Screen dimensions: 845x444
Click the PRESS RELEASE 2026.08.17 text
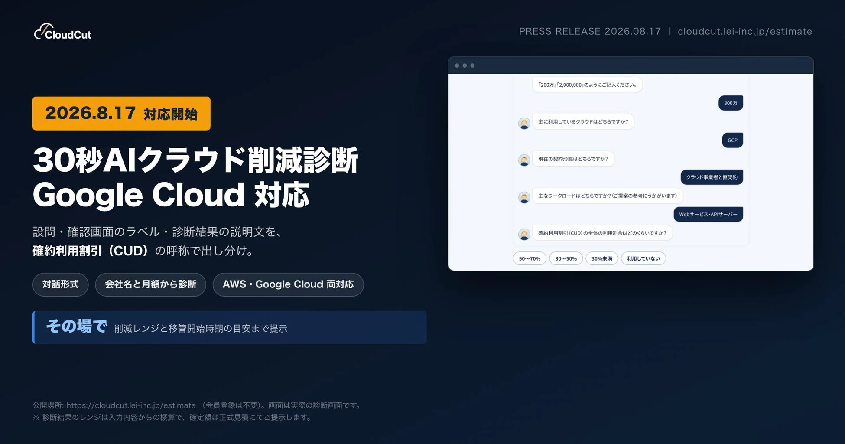[590, 31]
